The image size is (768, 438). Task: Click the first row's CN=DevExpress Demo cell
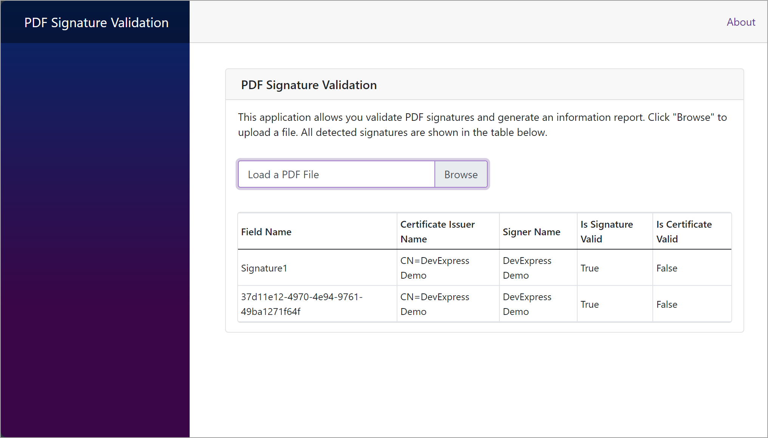pyautogui.click(x=434, y=268)
